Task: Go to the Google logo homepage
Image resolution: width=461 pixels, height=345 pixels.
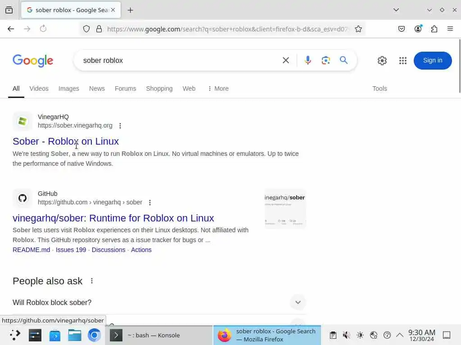Action: tap(33, 61)
